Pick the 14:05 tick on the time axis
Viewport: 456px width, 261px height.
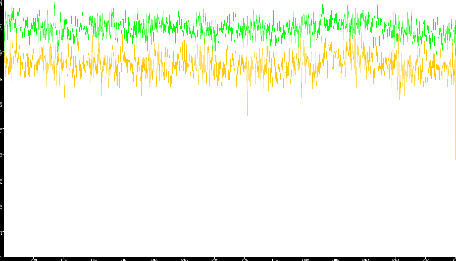coord(154,260)
